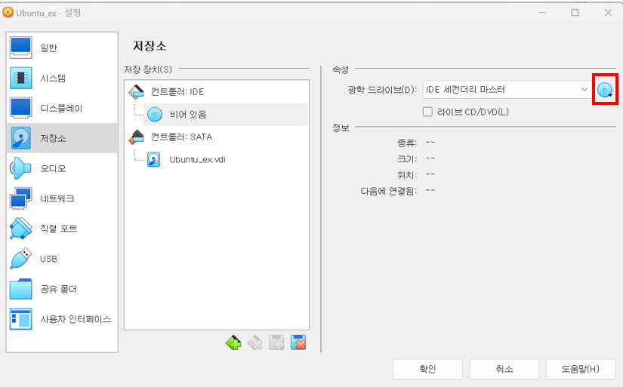Remove the selected storage attachment
623x387 pixels.
tap(298, 342)
